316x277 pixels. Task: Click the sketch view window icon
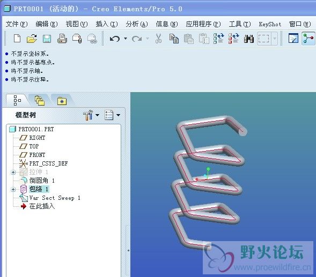click(293, 38)
